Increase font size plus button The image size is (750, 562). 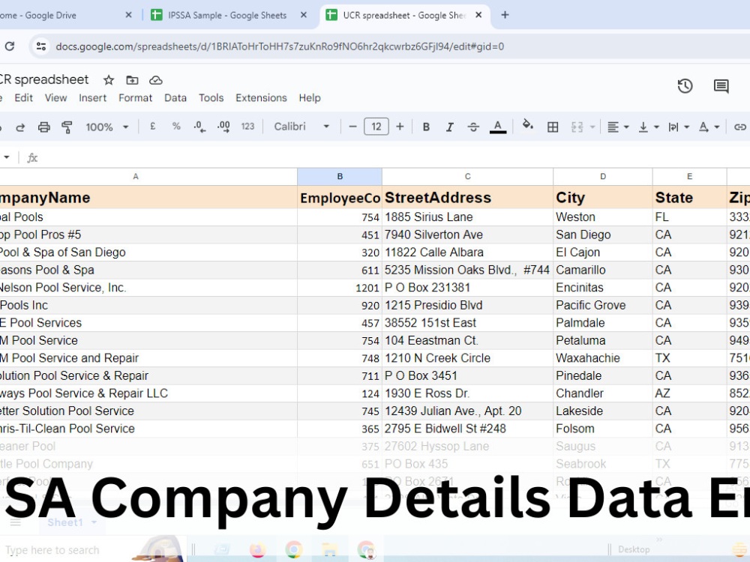400,127
